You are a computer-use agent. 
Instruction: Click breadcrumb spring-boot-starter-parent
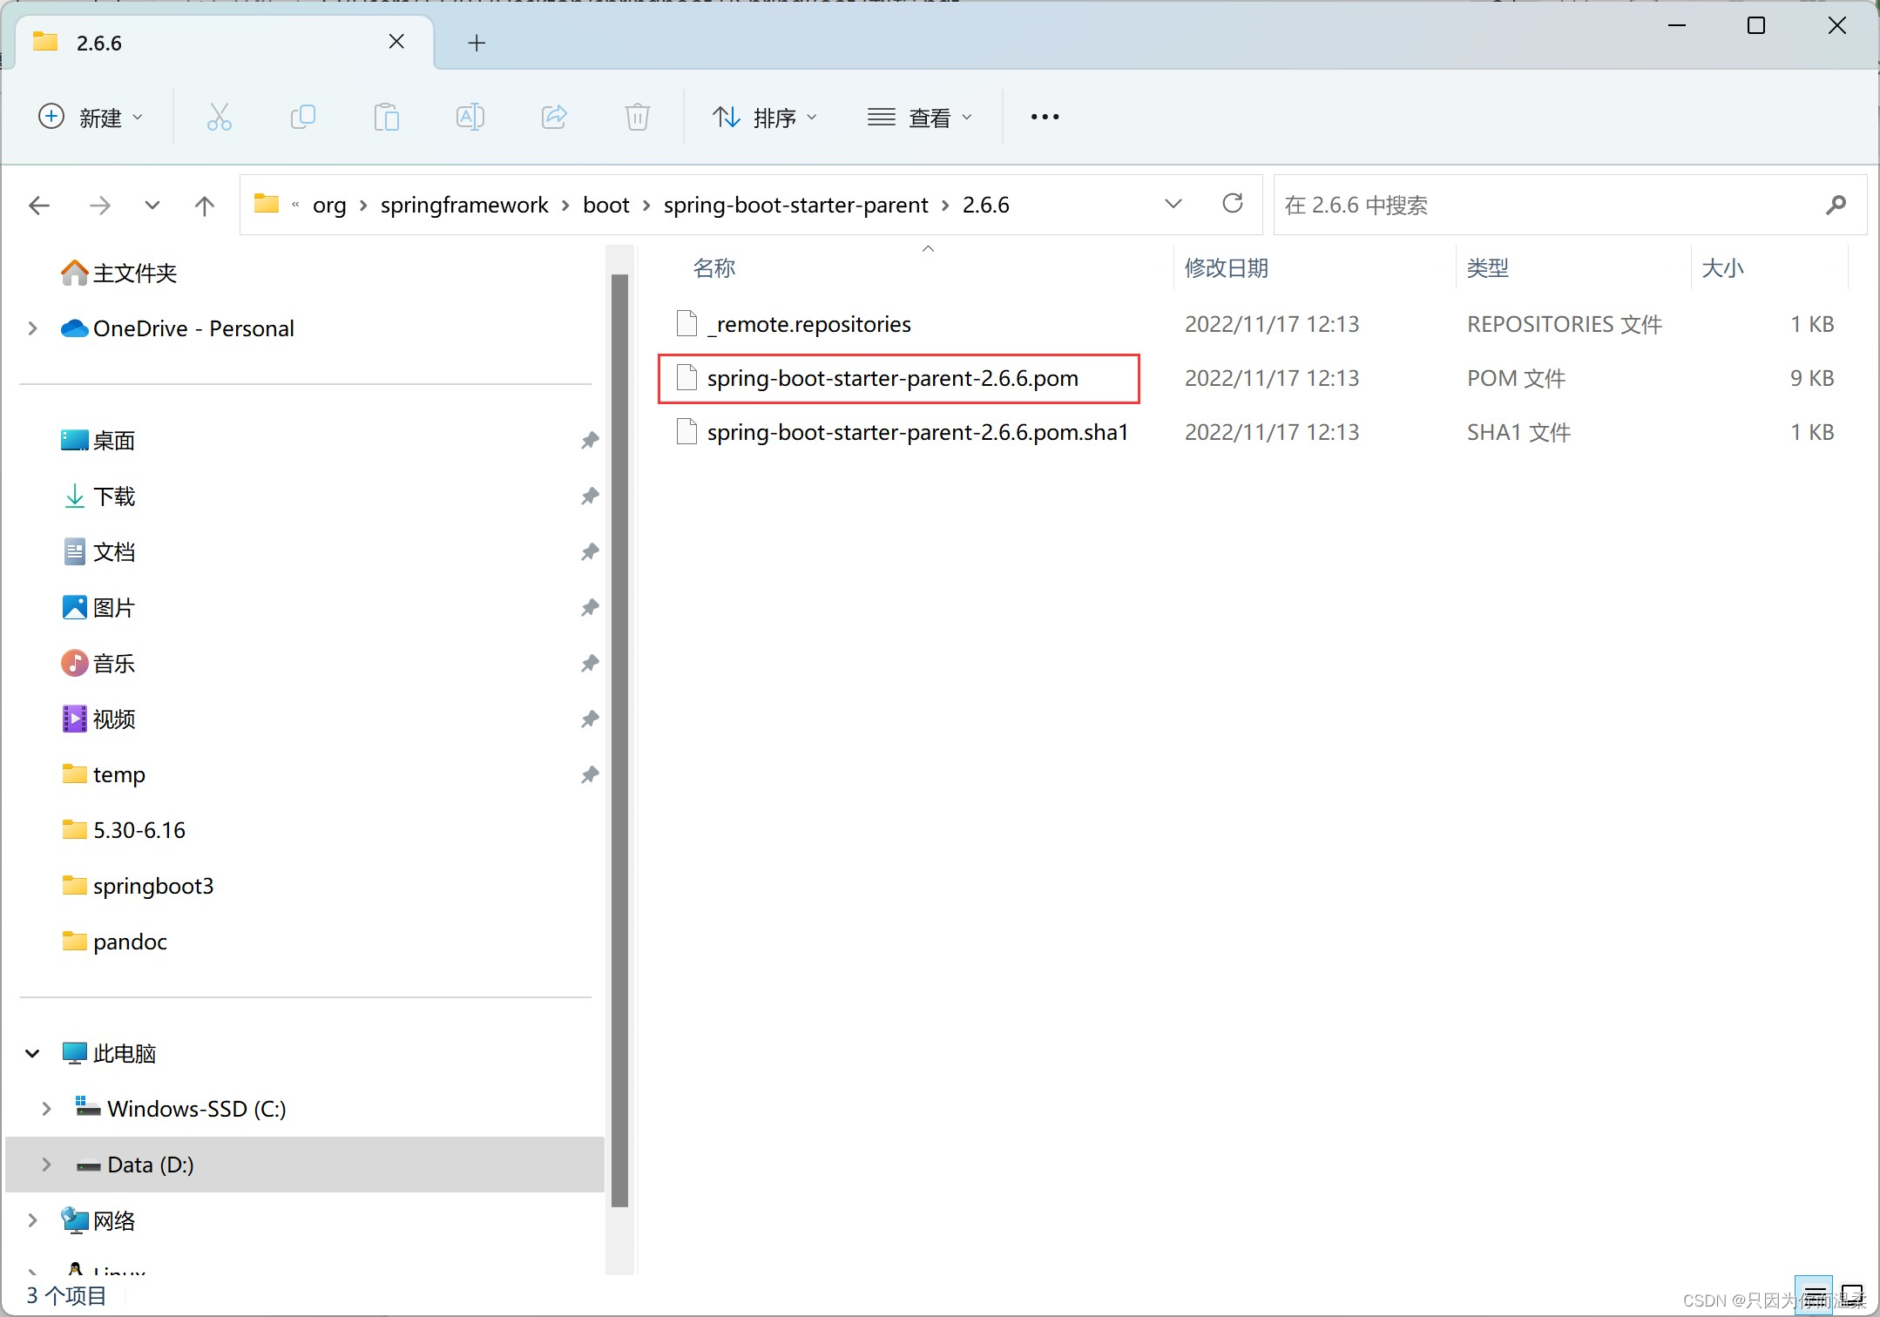[795, 205]
